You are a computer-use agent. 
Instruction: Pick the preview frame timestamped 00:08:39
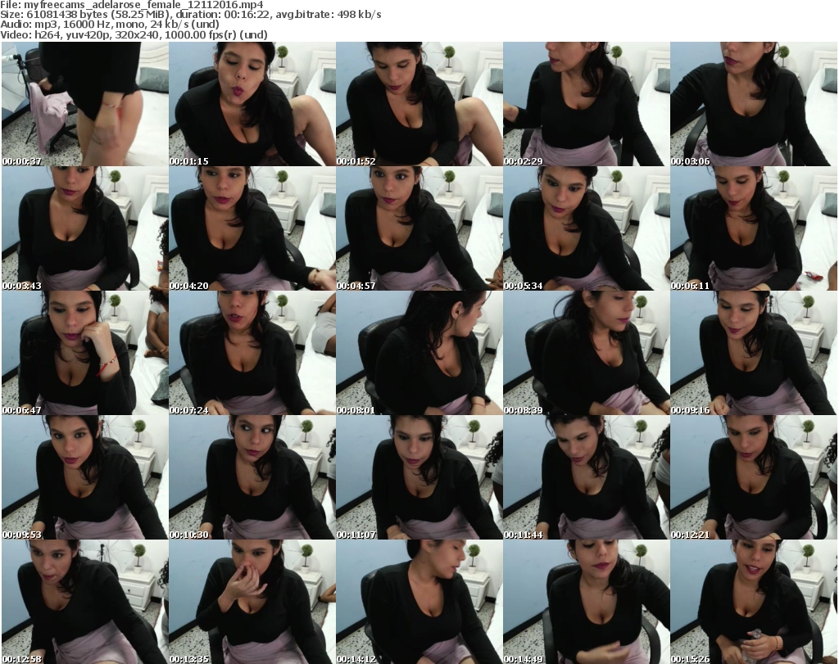(586, 353)
